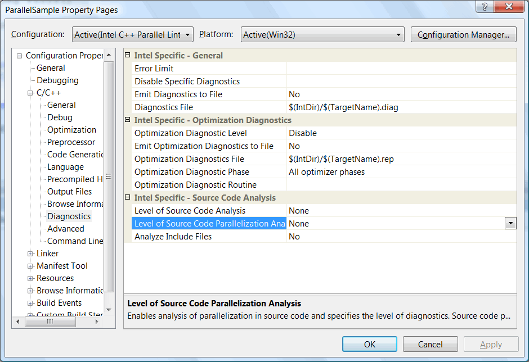This screenshot has width=529, height=362.
Task: Select the Optimization tree item
Action: [71, 130]
